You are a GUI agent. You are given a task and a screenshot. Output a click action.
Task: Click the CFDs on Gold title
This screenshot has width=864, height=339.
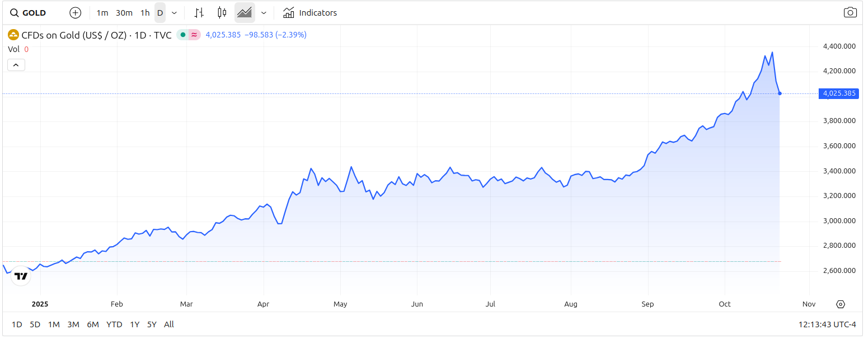coord(96,35)
